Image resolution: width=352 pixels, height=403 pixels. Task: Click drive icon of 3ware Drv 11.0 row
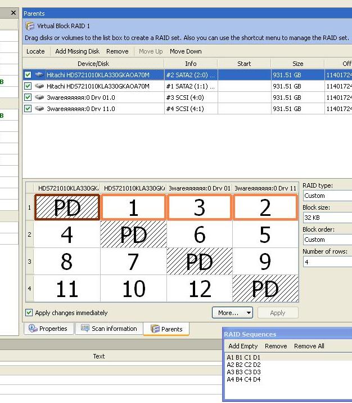39,109
